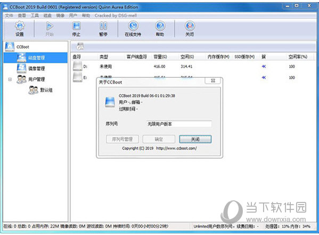This screenshot has width=319, height=235.
Task: Open the 用户 menu
Action: tap(73, 15)
